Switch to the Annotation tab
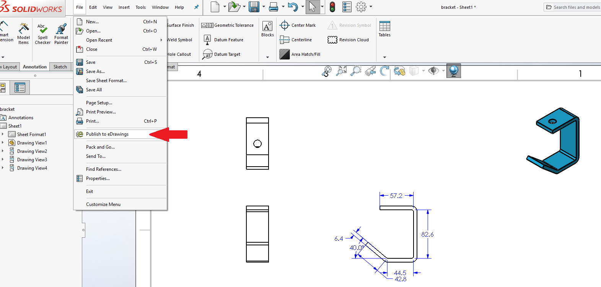Image resolution: width=601 pixels, height=287 pixels. coord(35,67)
